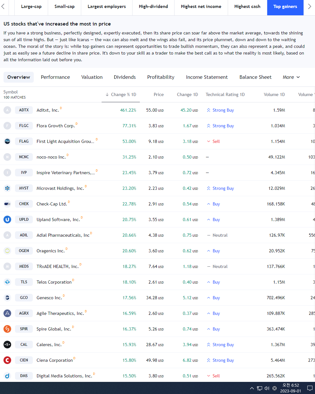Click the volume speaker tray icon
This screenshot has height=394, width=315.
click(267, 388)
